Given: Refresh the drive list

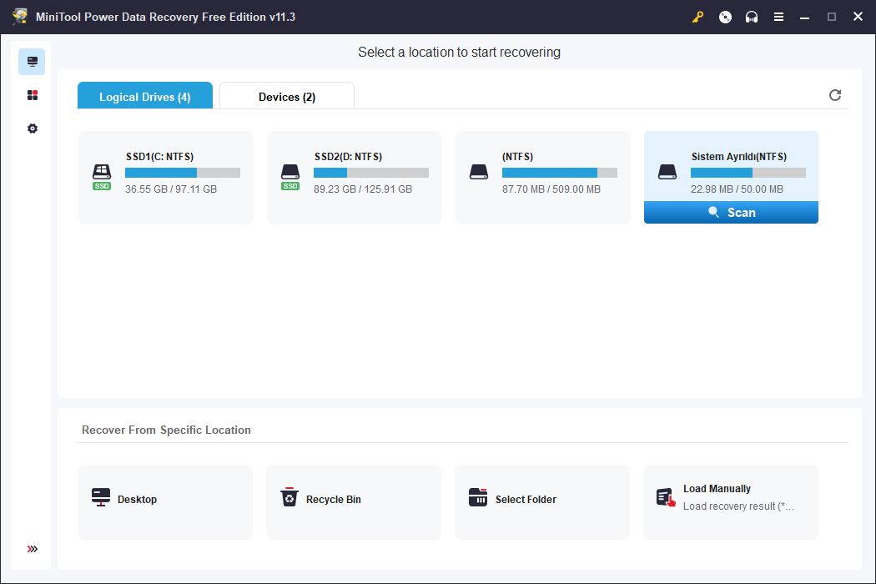Looking at the screenshot, I should tap(834, 95).
